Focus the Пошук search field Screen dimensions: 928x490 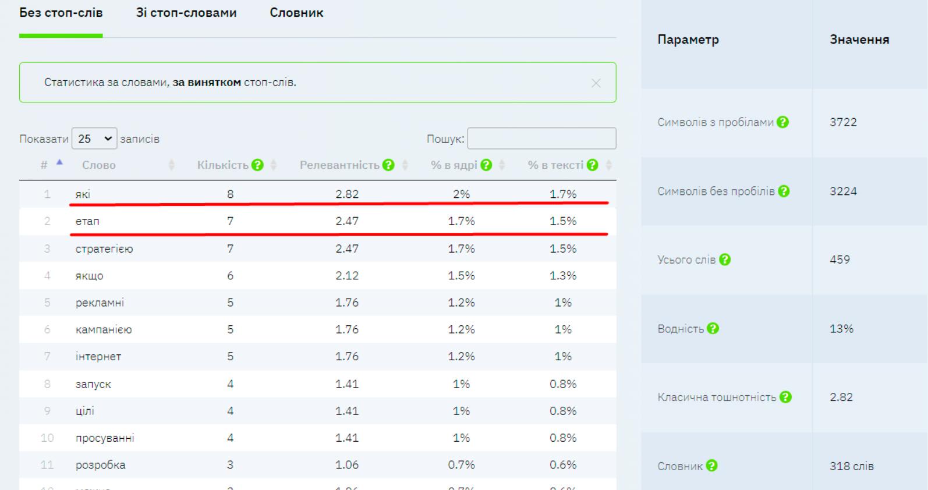click(541, 139)
